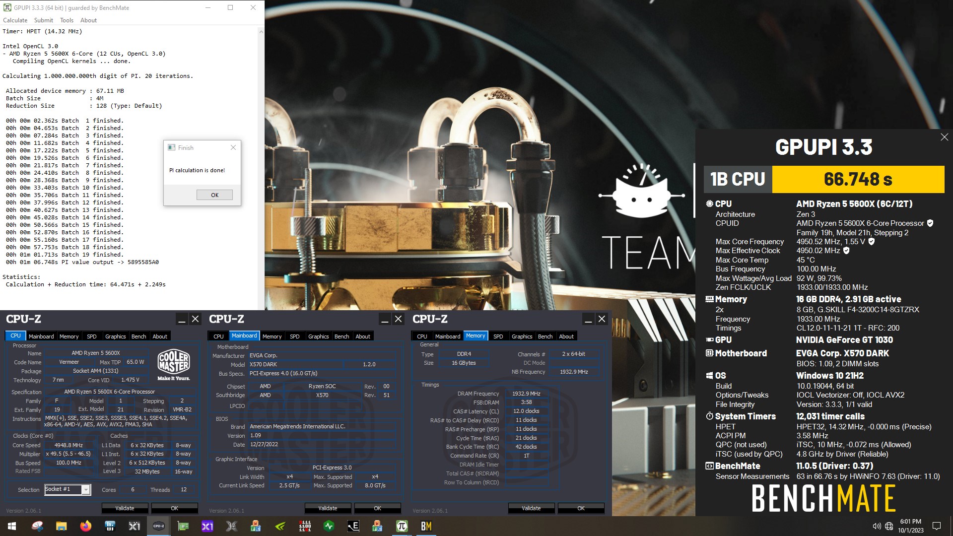Open the Windows notification center
The width and height of the screenshot is (953, 536).
coord(937,526)
